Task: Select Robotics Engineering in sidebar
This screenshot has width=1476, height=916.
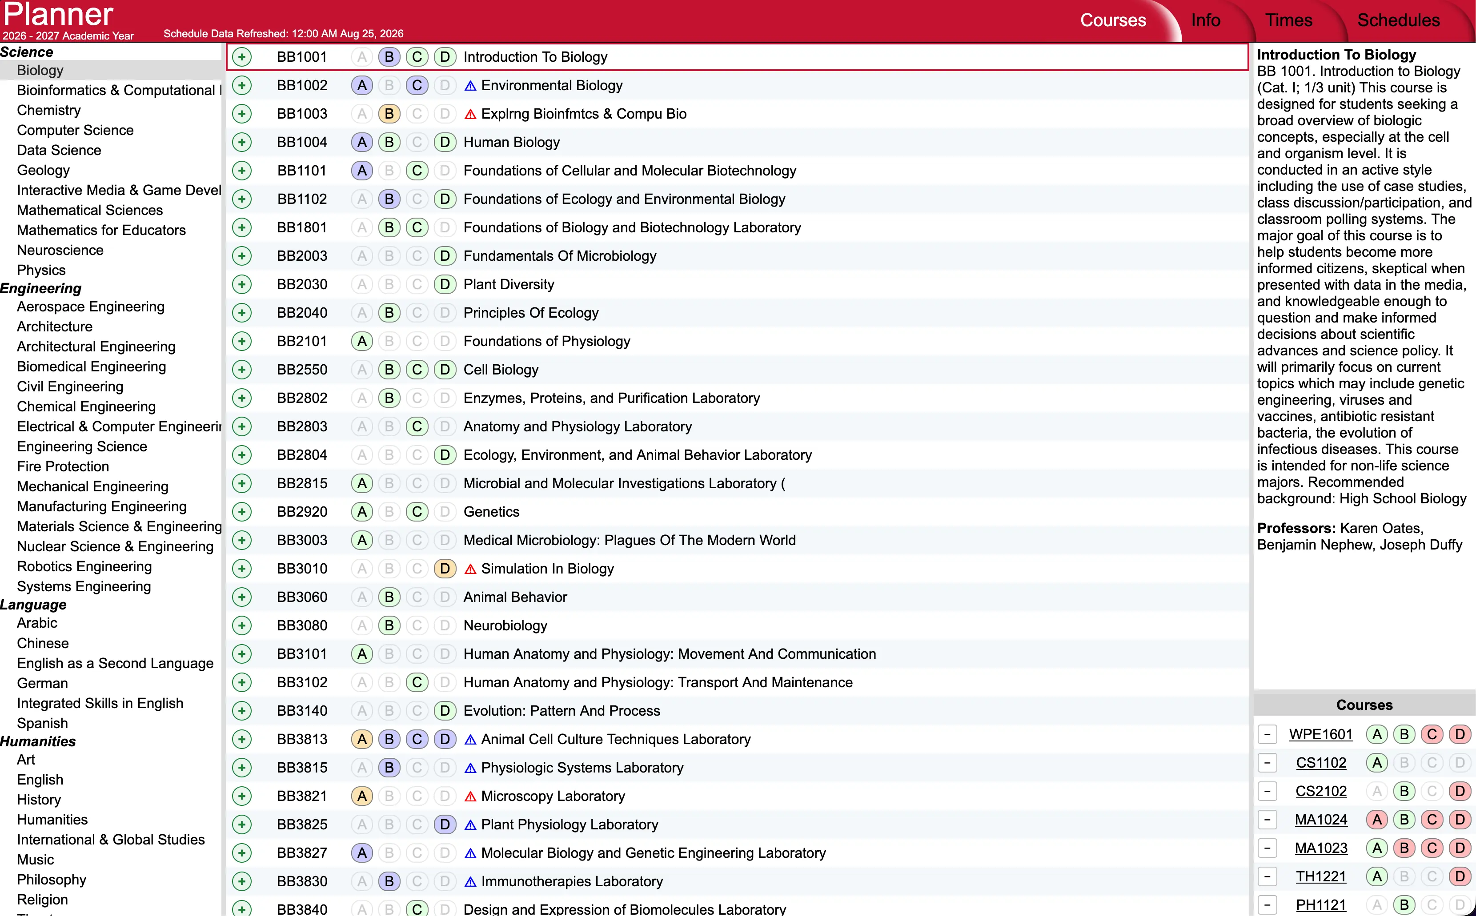Action: [84, 566]
